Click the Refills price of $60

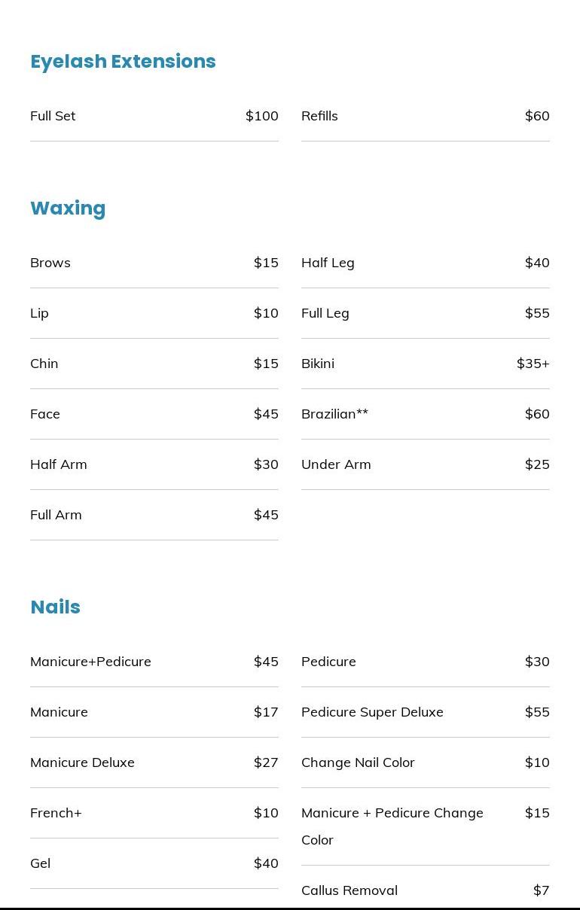537,116
